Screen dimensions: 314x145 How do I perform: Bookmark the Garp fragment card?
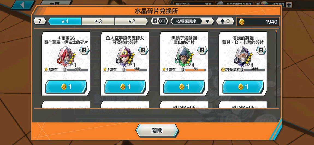[261, 50]
